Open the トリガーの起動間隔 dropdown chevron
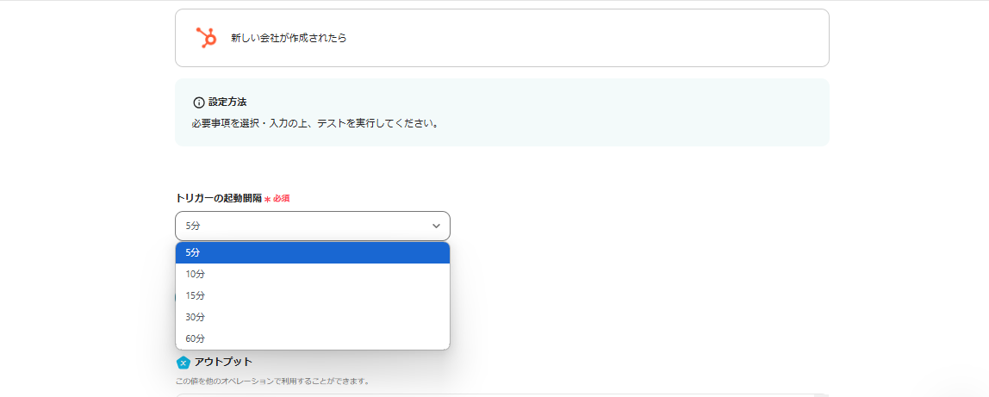989x397 pixels. (436, 226)
